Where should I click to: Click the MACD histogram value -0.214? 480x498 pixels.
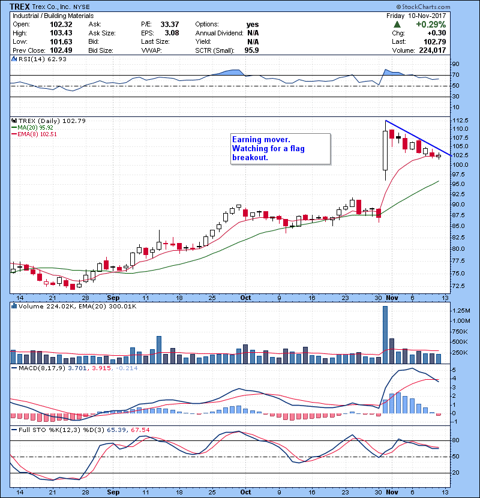(x=127, y=368)
